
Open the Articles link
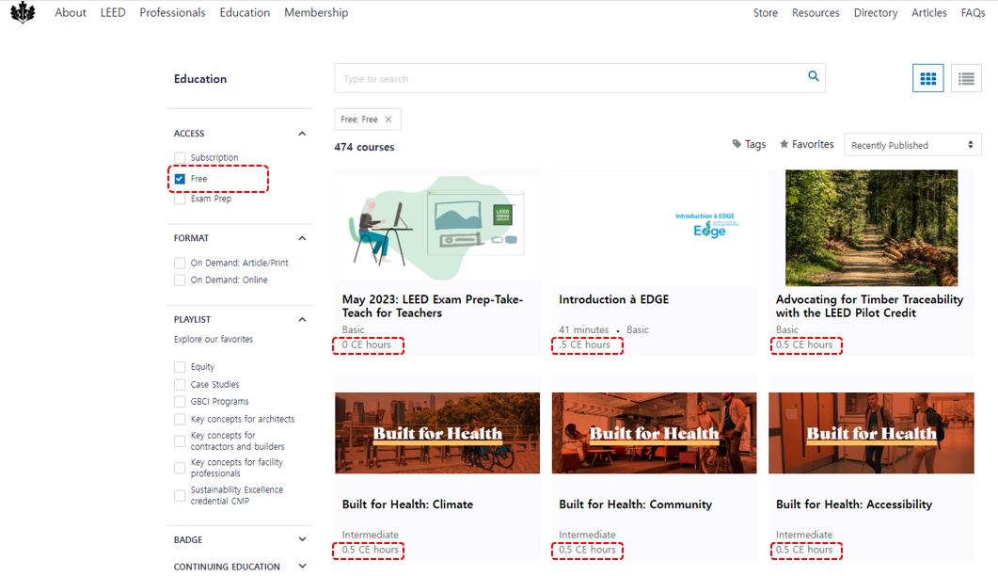tap(928, 13)
